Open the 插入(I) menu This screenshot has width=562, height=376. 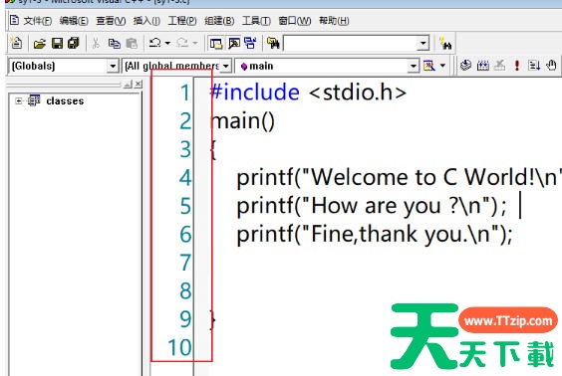[146, 21]
